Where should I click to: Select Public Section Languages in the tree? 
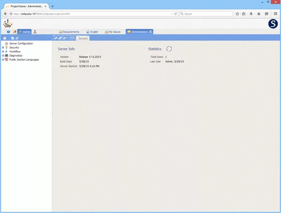24,59
